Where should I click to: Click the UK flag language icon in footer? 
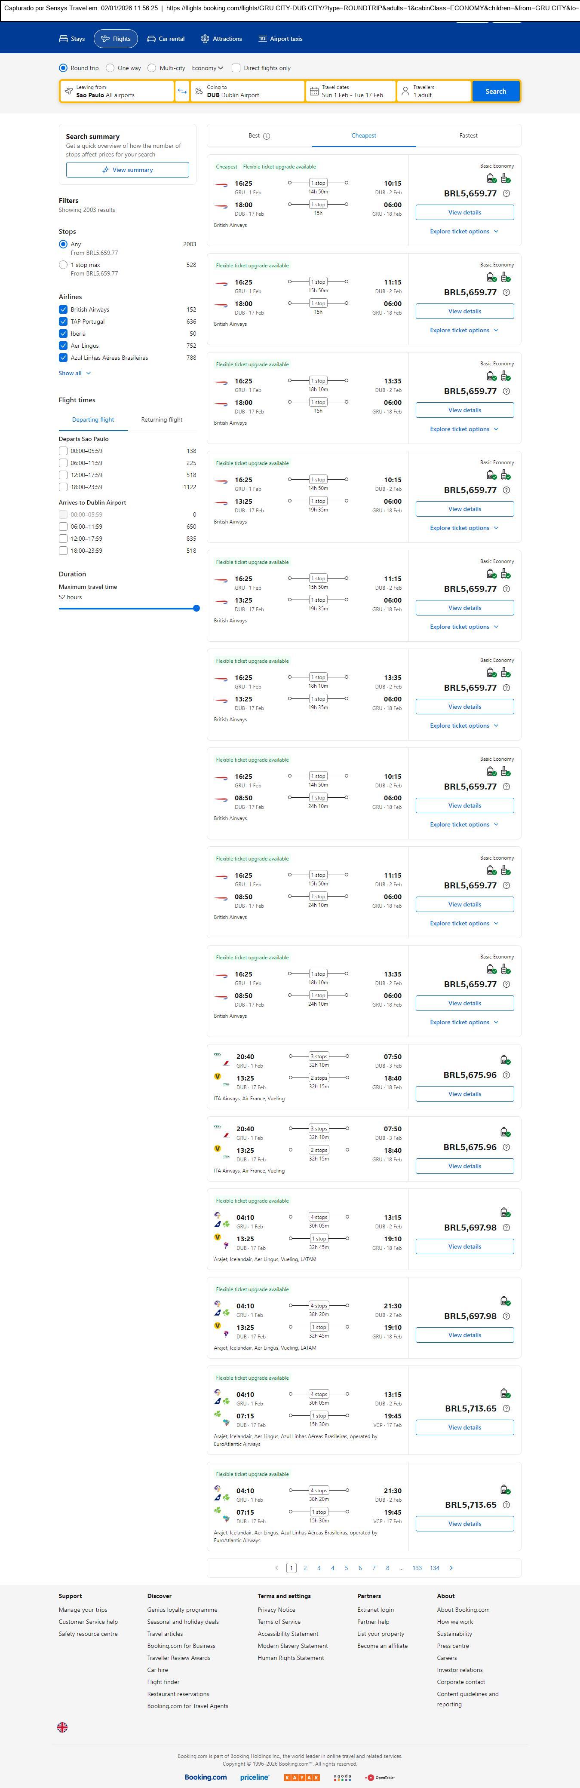pyautogui.click(x=62, y=1727)
